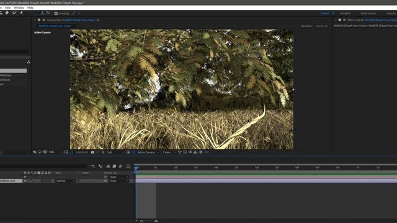This screenshot has width=397, height=223.
Task: Select the View Axis mode icon
Action: [48, 13]
